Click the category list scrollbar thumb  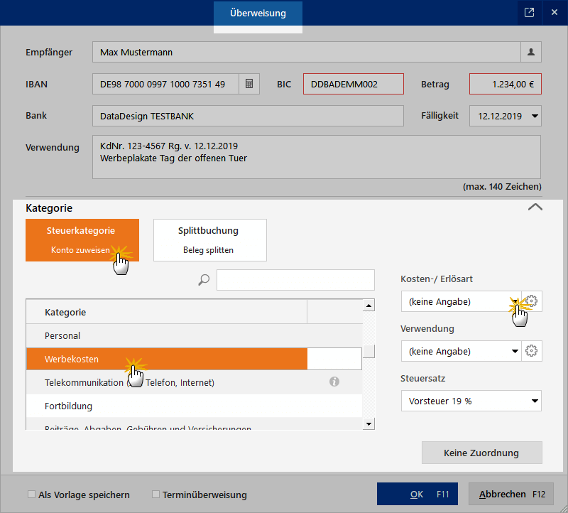(x=368, y=351)
